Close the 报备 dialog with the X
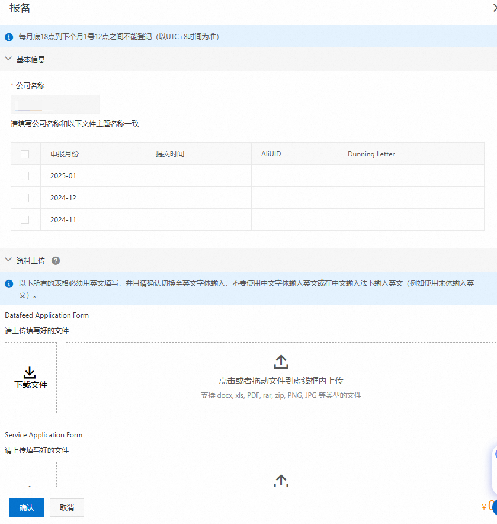 click(495, 8)
